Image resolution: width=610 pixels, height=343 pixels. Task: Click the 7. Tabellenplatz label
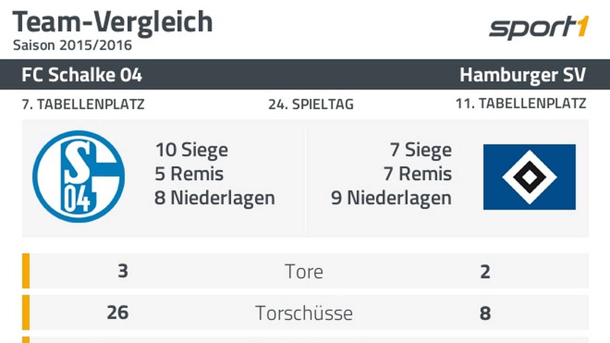pyautogui.click(x=83, y=104)
